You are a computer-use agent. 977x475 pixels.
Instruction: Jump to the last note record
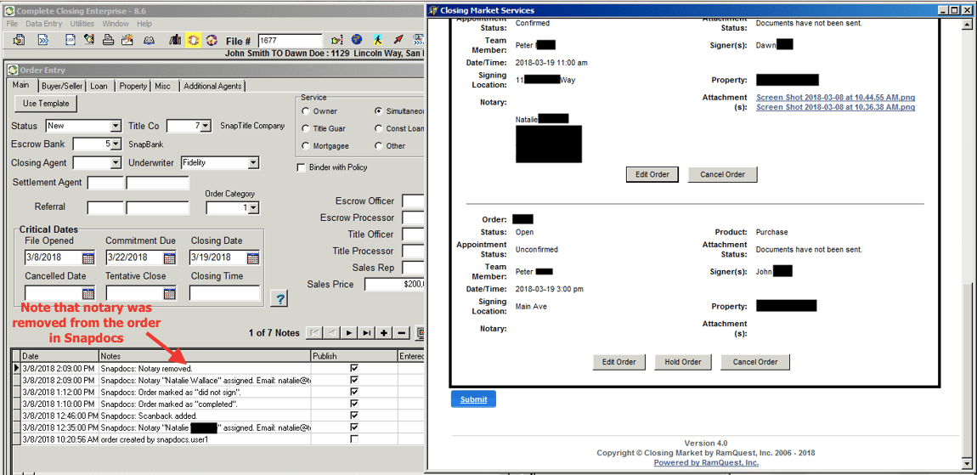367,333
